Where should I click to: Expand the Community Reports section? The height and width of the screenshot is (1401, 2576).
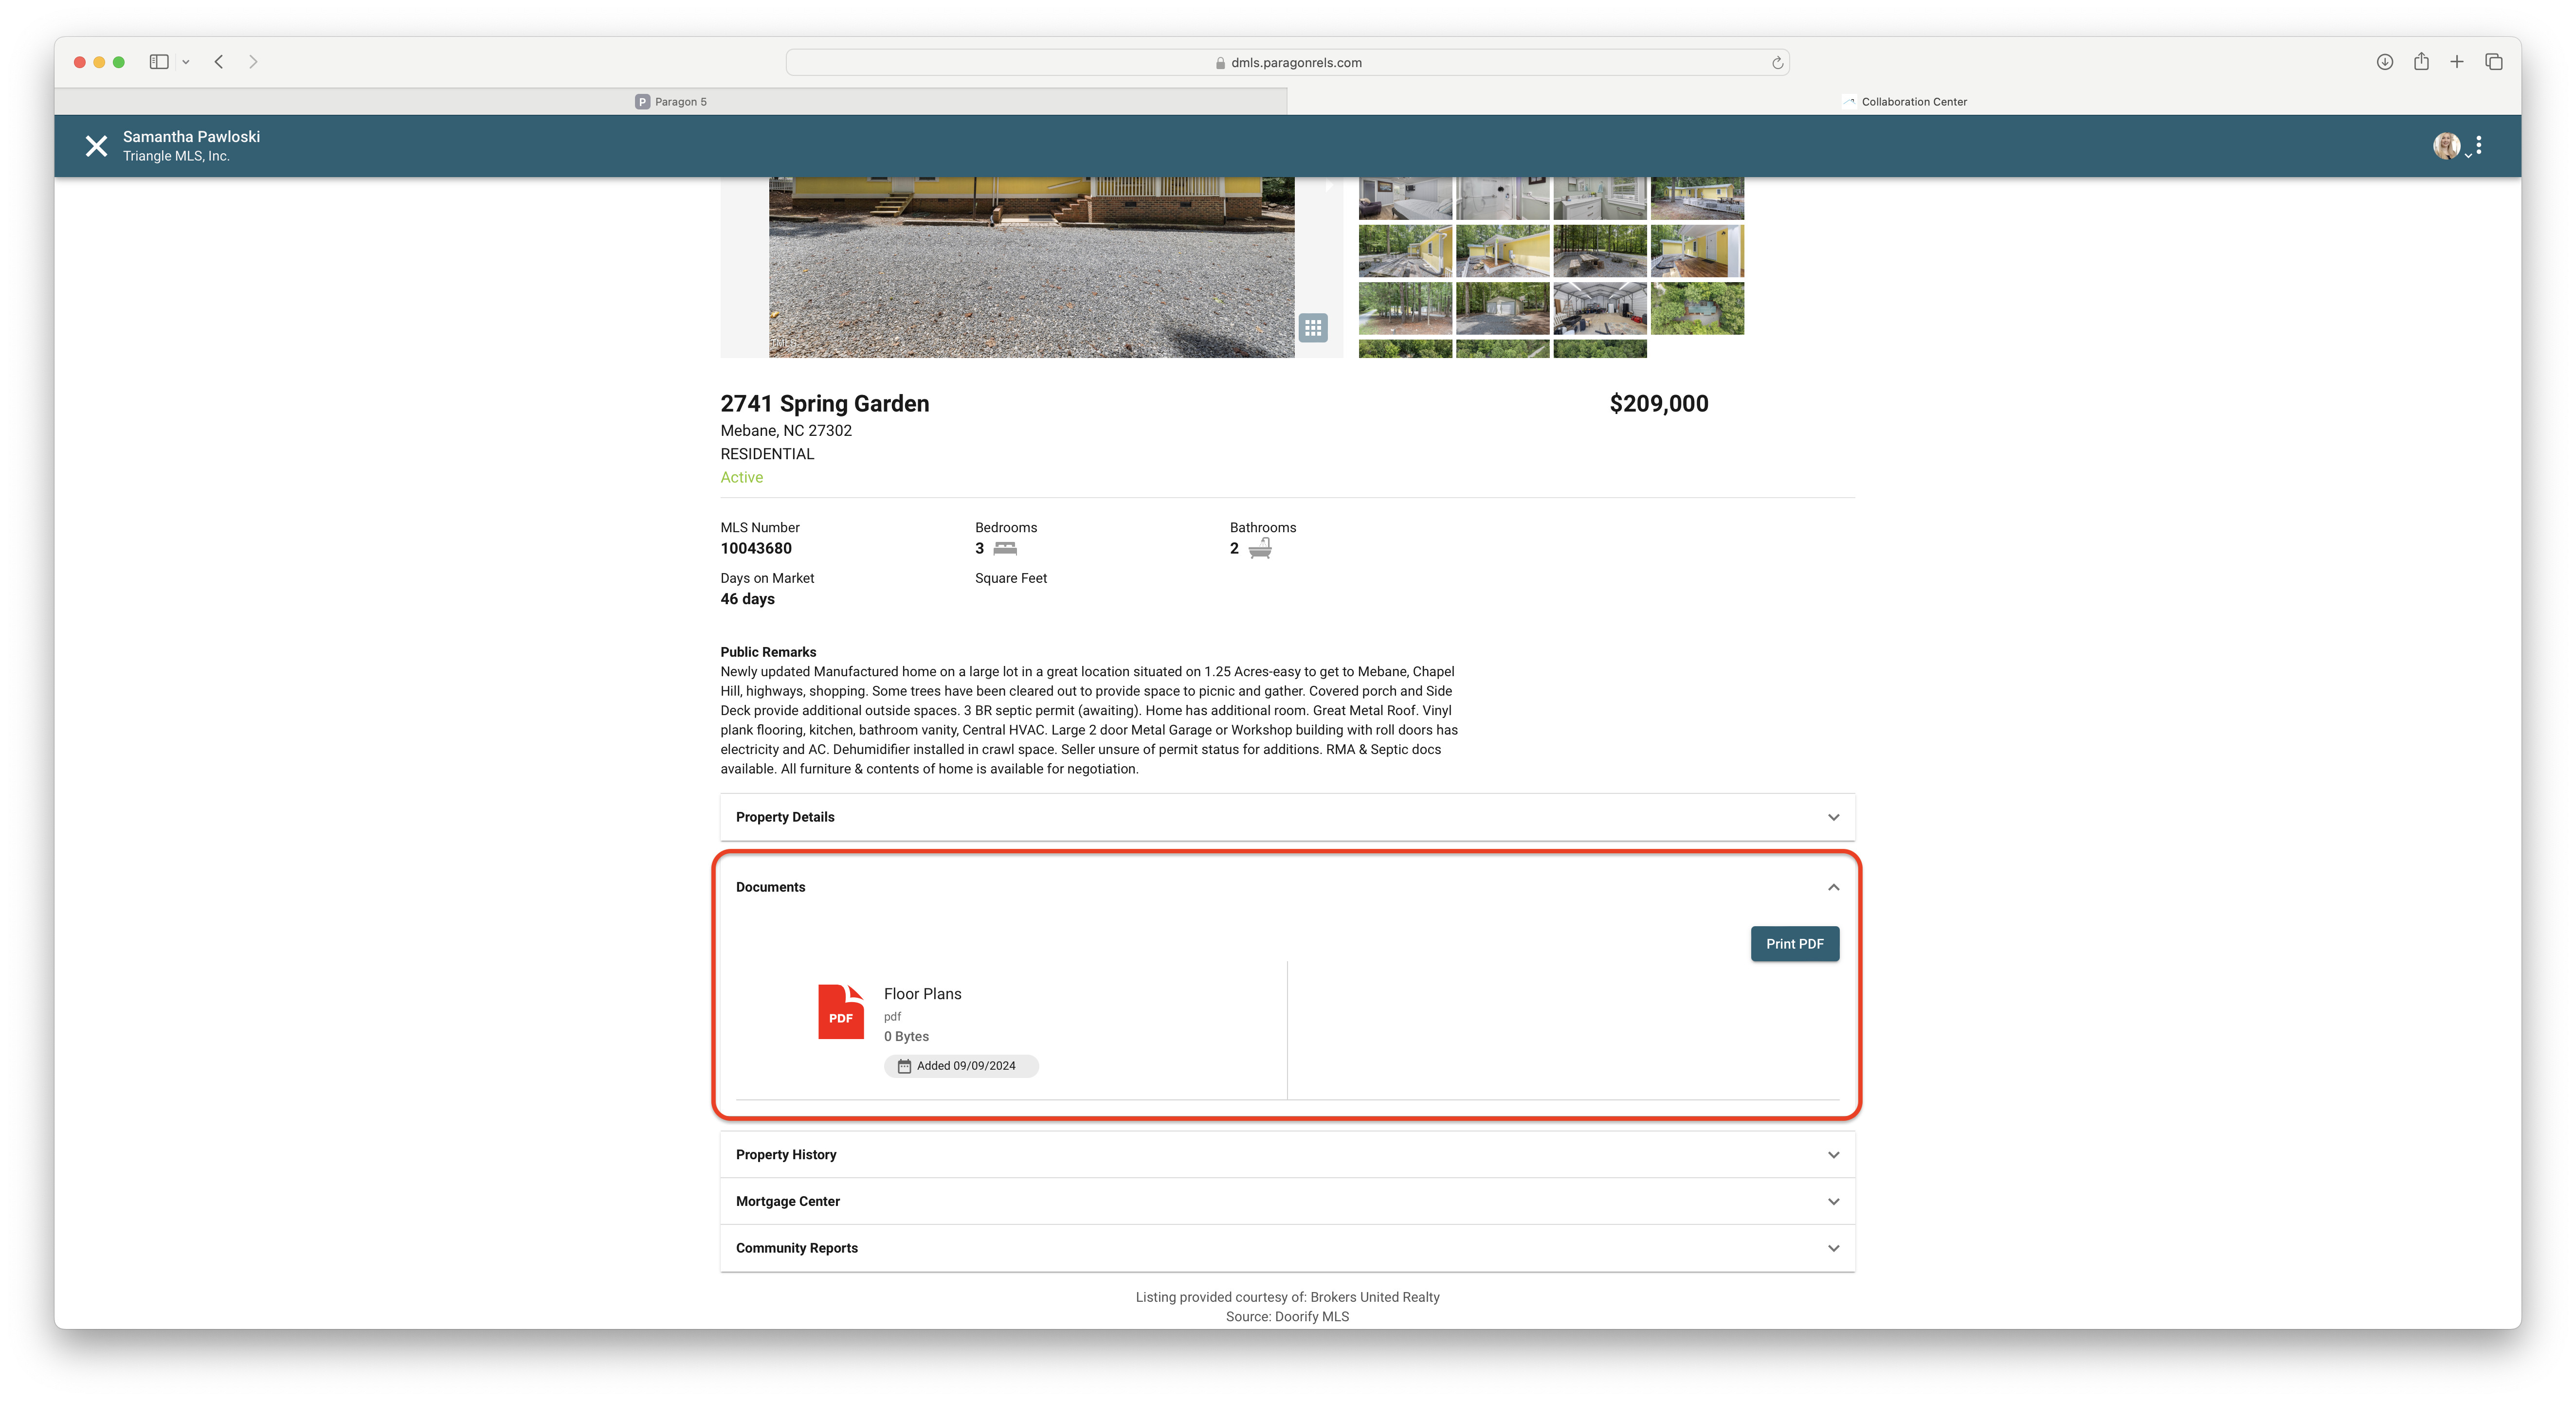tap(1287, 1248)
